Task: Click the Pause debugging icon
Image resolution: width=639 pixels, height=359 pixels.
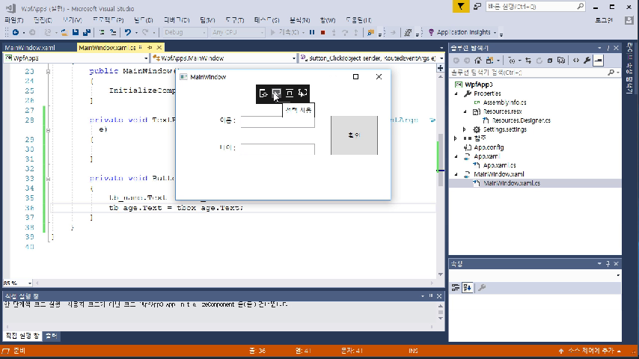Action: pyautogui.click(x=311, y=33)
